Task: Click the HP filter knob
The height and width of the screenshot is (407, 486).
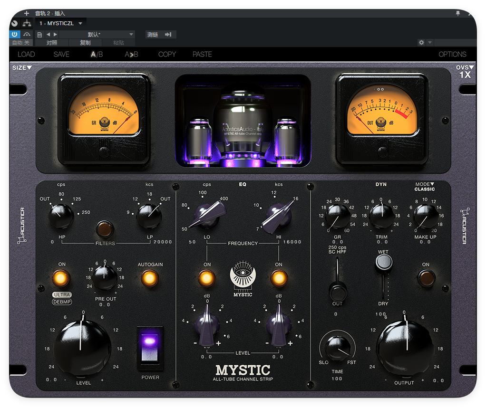Action: [61, 216]
